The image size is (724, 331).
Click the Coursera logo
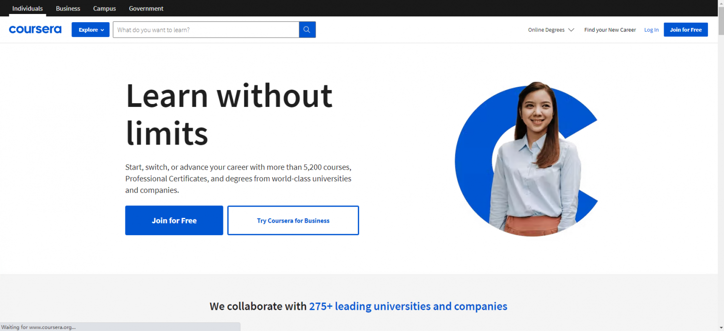[35, 30]
